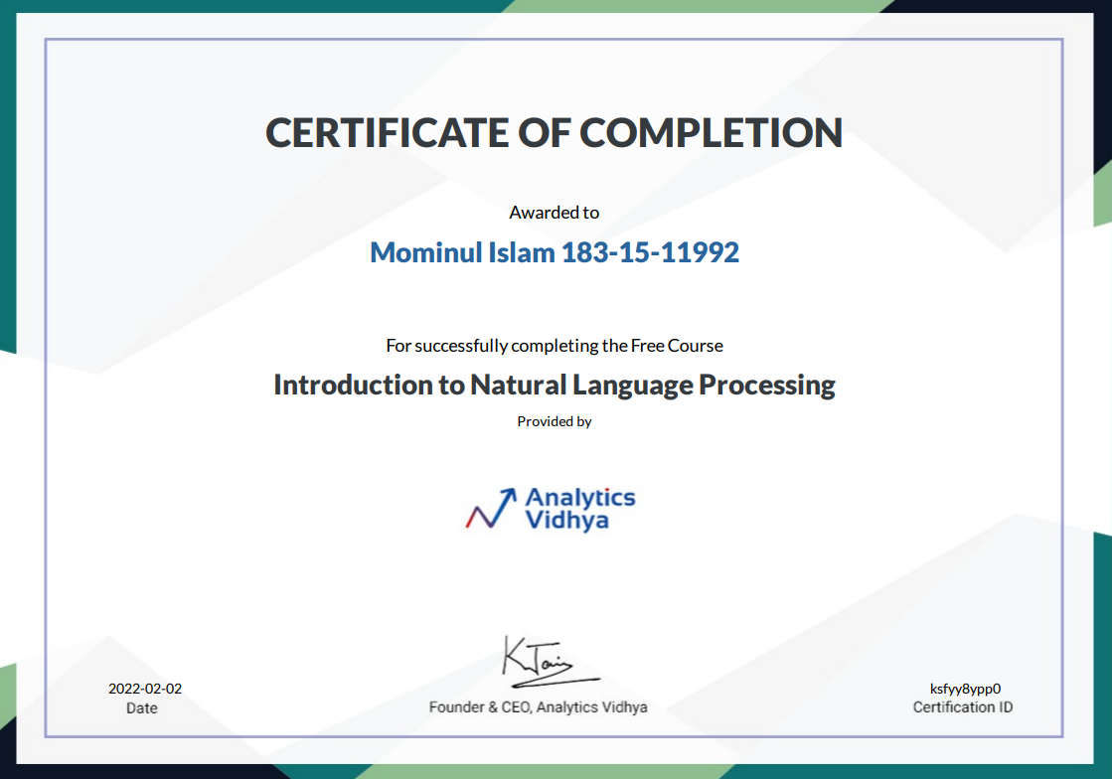Click the word COMPLETION in the title
The width and height of the screenshot is (1112, 779).
click(711, 133)
